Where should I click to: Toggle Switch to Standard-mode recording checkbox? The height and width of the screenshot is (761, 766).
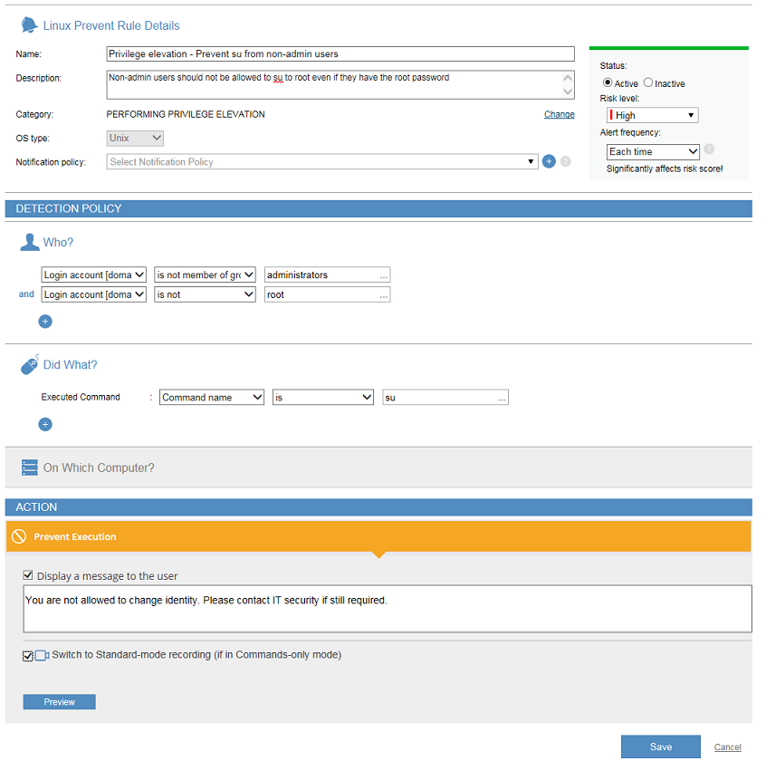coord(29,655)
